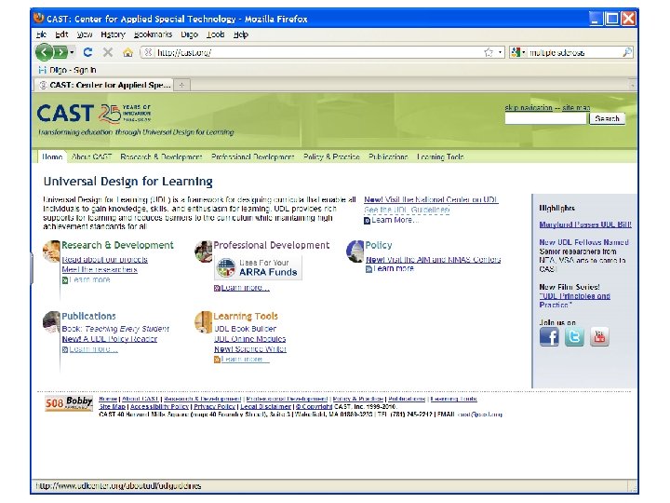Open the Diigo menu
Viewport: 670px width, 503px height.
[189, 34]
